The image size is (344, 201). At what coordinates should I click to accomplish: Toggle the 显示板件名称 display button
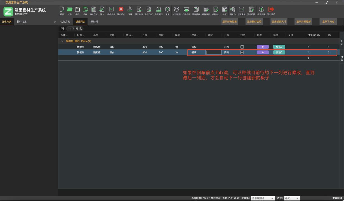[x=254, y=22]
